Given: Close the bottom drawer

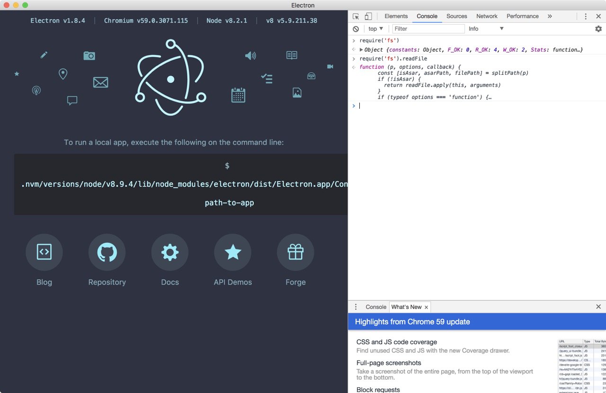Looking at the screenshot, I should 598,307.
